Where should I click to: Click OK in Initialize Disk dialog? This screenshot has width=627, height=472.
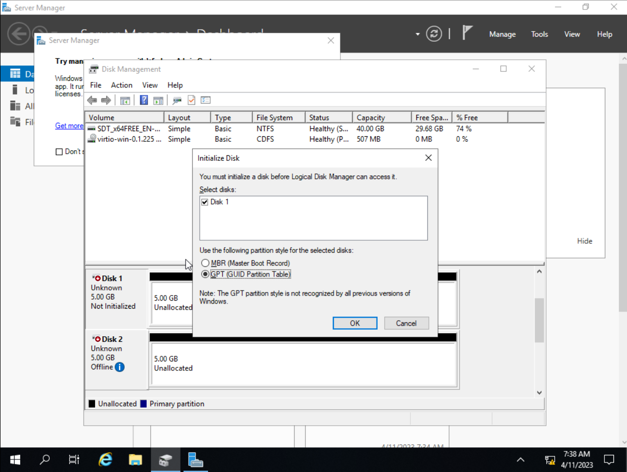(355, 323)
